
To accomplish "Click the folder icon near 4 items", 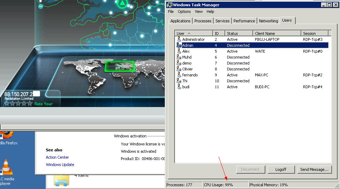I will pos(61,181).
